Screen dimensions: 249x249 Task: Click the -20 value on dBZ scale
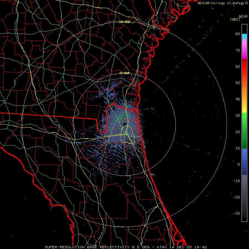click(237, 197)
